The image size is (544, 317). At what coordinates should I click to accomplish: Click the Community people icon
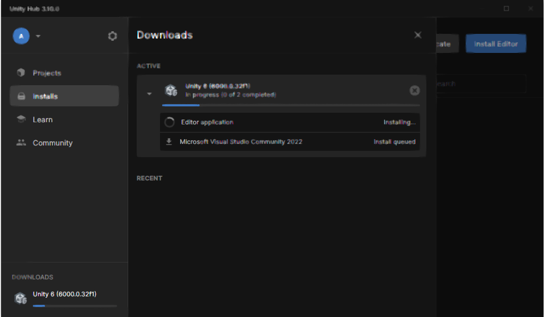[x=21, y=142]
